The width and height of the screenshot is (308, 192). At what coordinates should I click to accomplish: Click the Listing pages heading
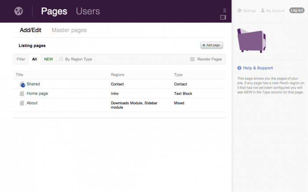(32, 46)
